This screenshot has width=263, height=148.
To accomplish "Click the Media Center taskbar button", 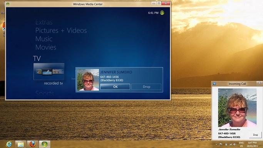I will click(x=45, y=144).
